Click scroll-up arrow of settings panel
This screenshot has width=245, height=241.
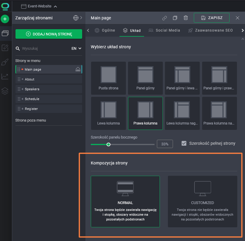[243, 39]
